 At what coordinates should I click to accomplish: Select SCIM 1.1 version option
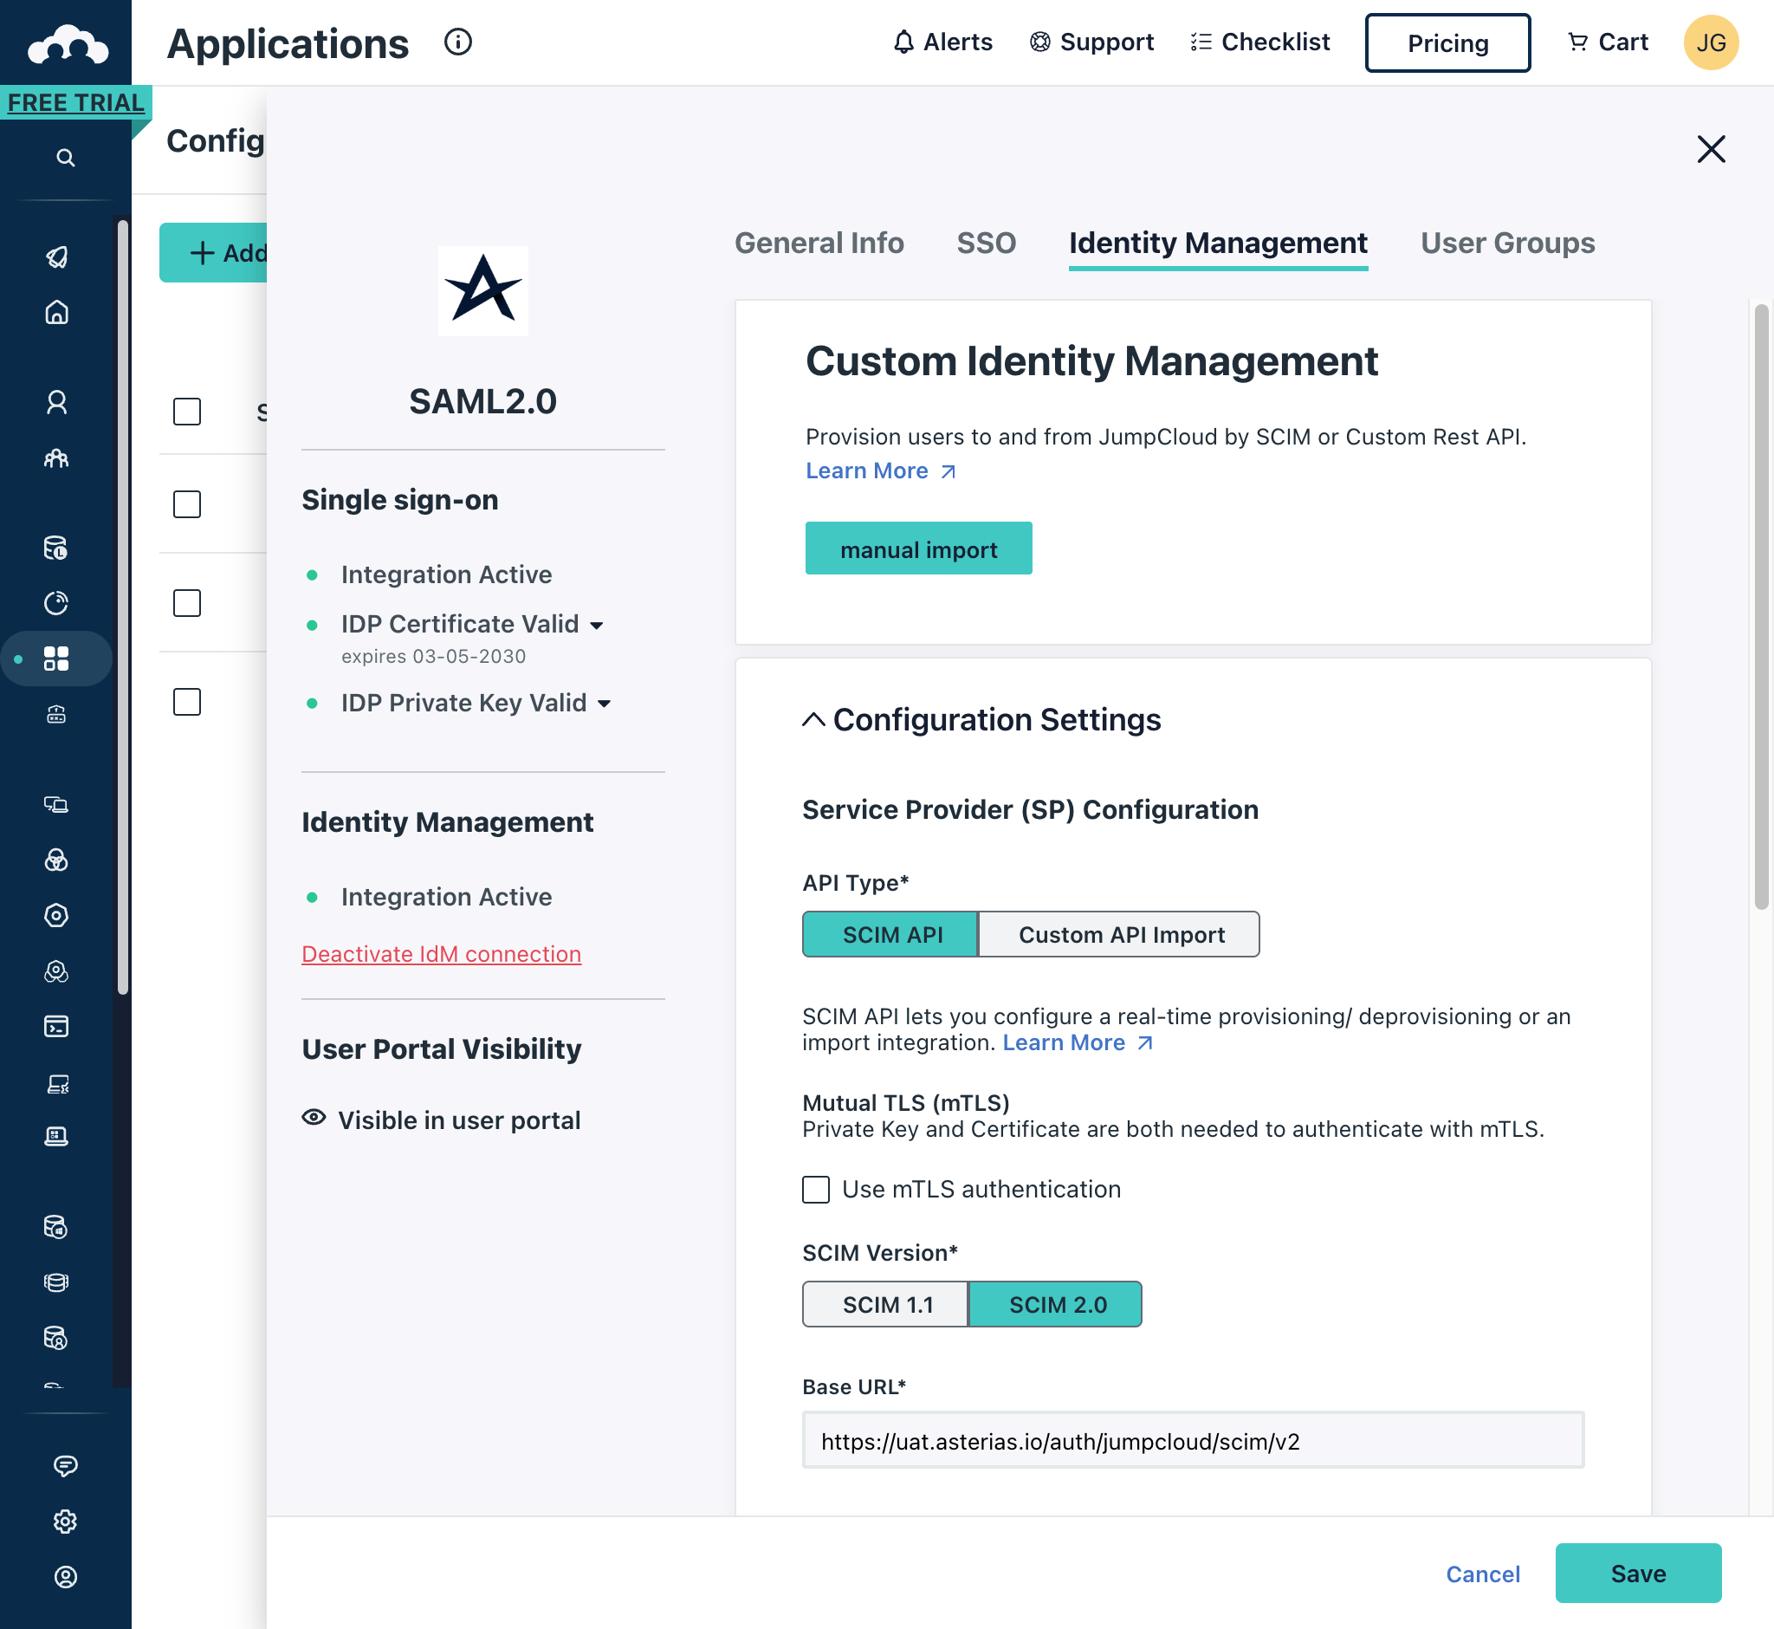[886, 1304]
